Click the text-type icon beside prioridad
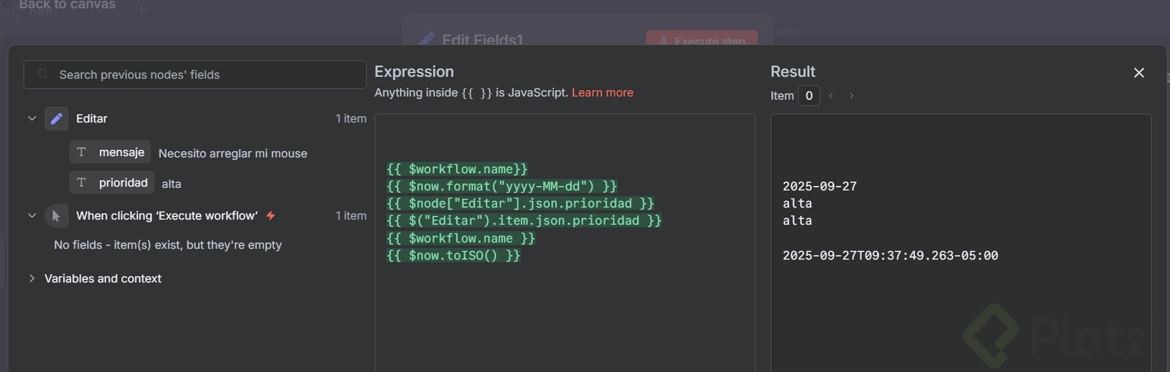This screenshot has height=372, width=1170. tap(81, 183)
